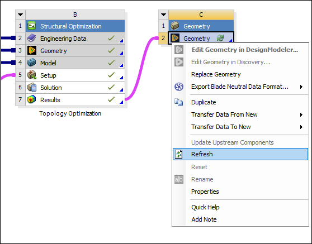Click the green checkmark on Model row
The width and height of the screenshot is (312, 244).
(x=111, y=63)
